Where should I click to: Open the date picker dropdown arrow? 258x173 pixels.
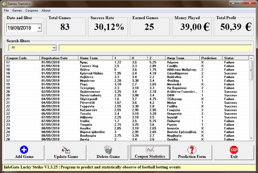(x=39, y=28)
